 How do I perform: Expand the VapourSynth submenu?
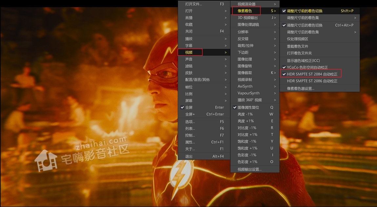click(x=255, y=93)
